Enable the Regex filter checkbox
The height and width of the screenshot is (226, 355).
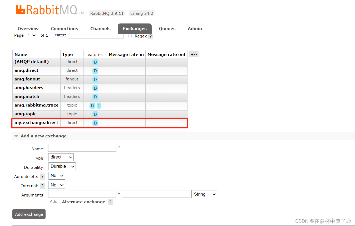tap(130, 36)
